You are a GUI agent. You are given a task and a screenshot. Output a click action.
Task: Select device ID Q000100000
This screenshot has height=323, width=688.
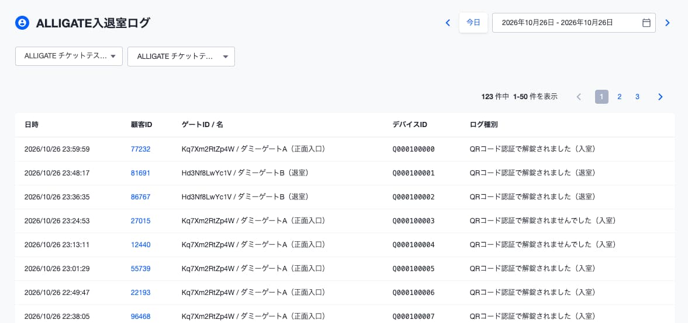(413, 149)
